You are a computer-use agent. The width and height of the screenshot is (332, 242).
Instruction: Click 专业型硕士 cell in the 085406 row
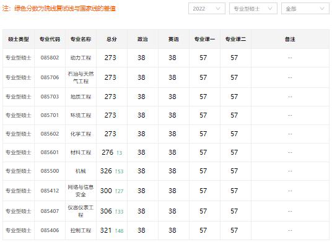19,230
